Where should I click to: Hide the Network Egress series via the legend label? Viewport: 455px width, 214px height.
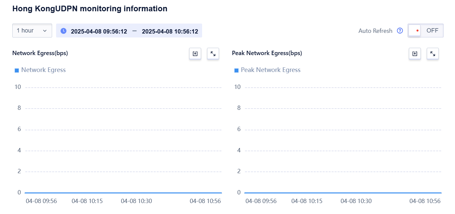coord(43,70)
